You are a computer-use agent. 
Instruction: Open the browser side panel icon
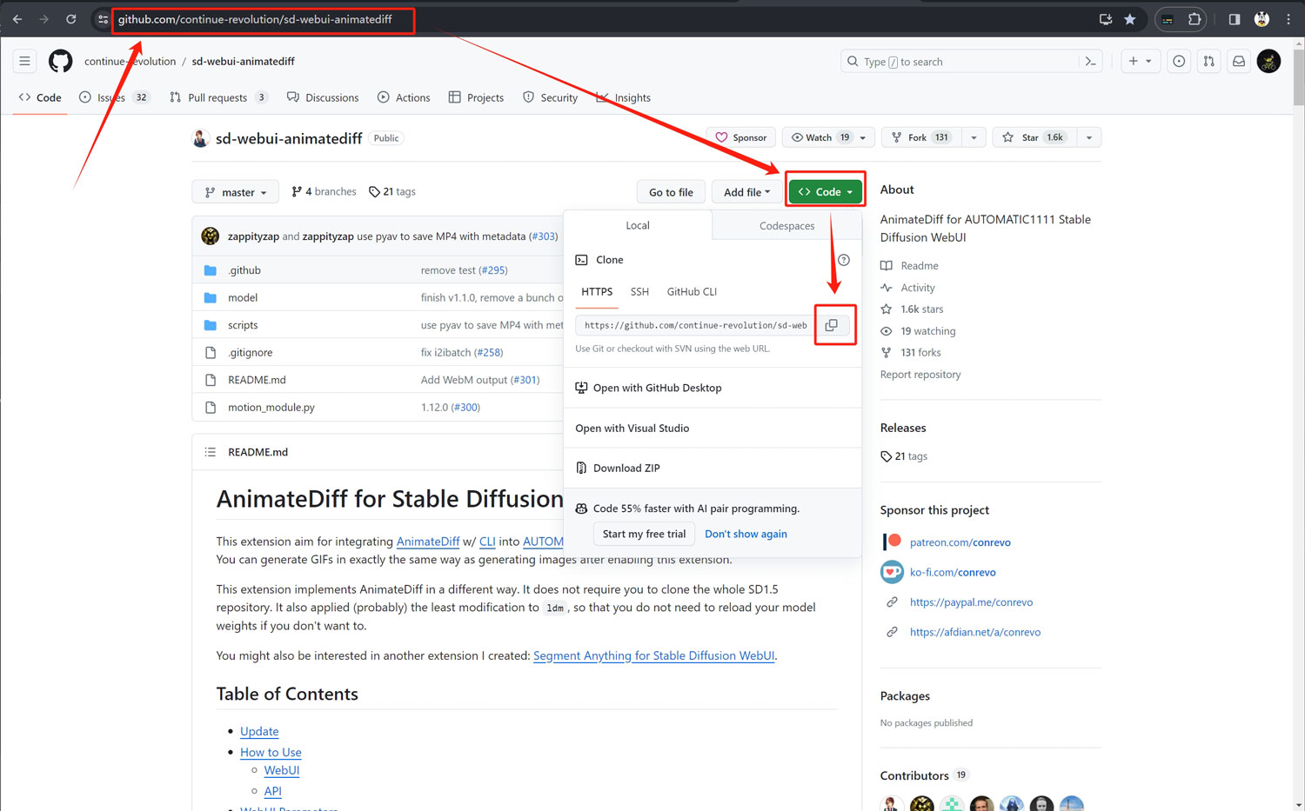coord(1234,19)
